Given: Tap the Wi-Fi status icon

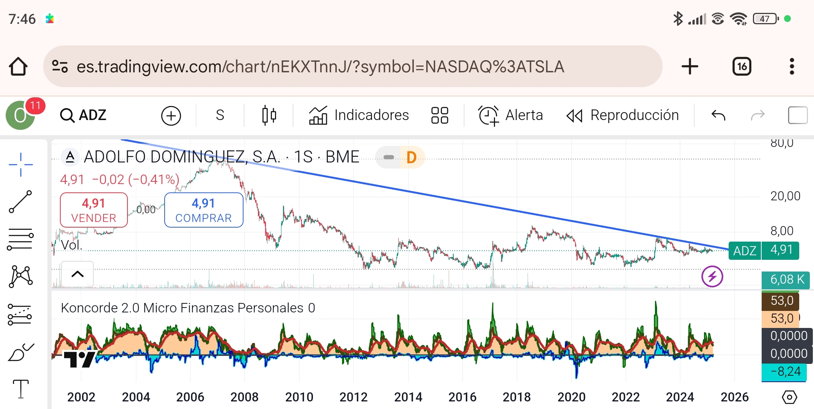Looking at the screenshot, I should (739, 19).
